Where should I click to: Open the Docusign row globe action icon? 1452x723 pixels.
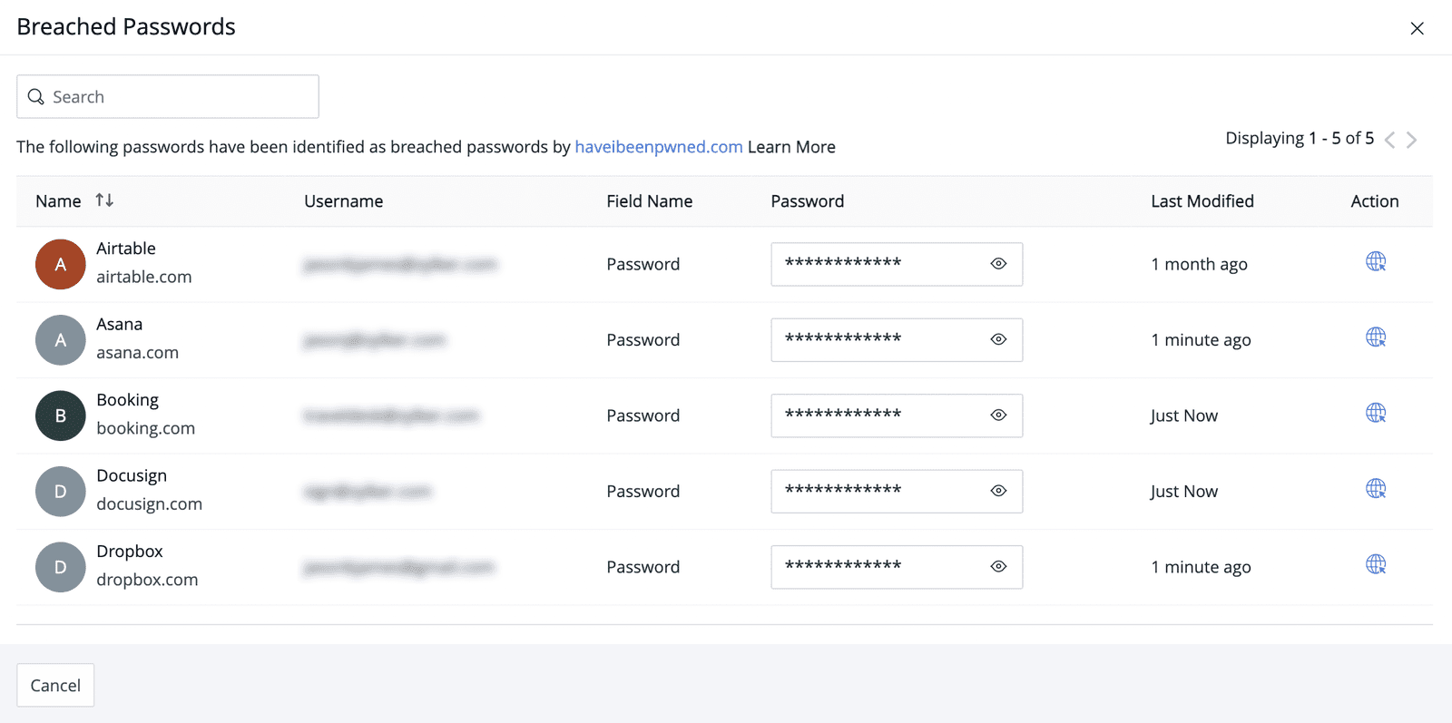click(x=1376, y=489)
